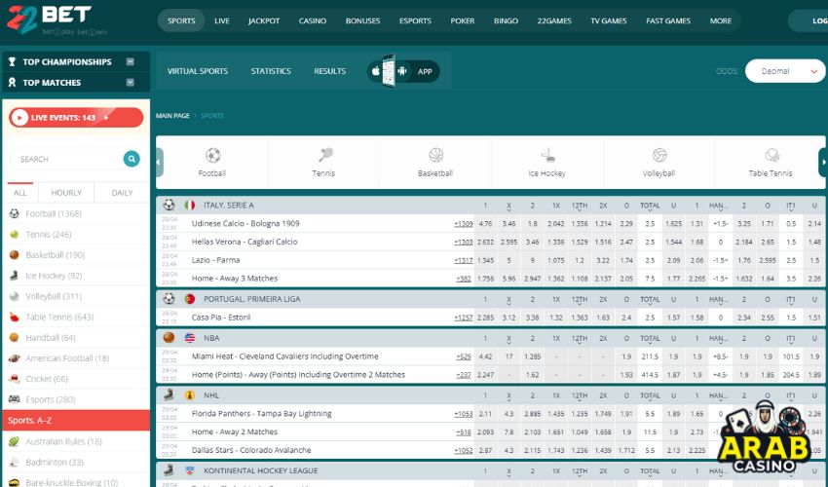Click the hockey skate icon in NHL header
Viewport: 828px width, 487px height.
tap(169, 394)
